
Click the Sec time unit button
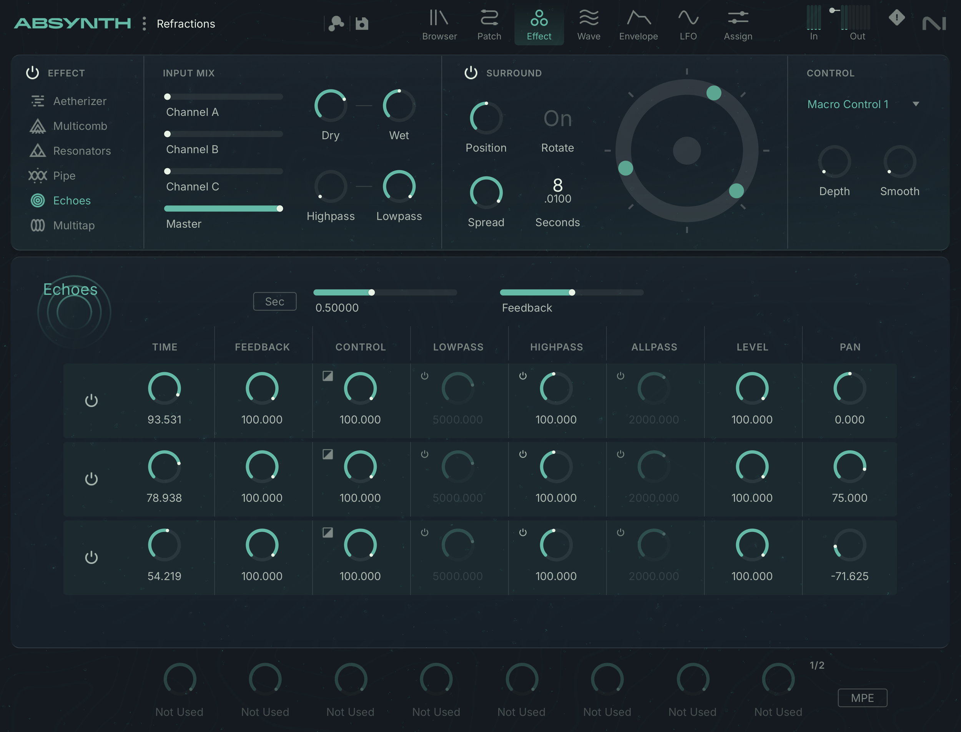tap(275, 301)
